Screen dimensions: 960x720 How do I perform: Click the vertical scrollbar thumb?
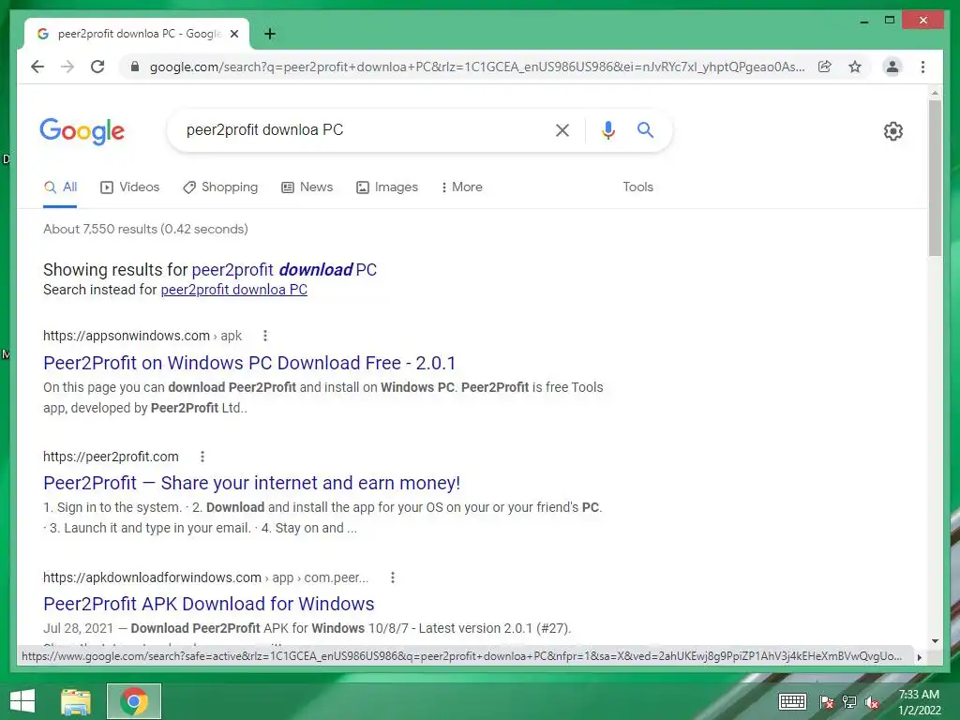click(x=935, y=177)
